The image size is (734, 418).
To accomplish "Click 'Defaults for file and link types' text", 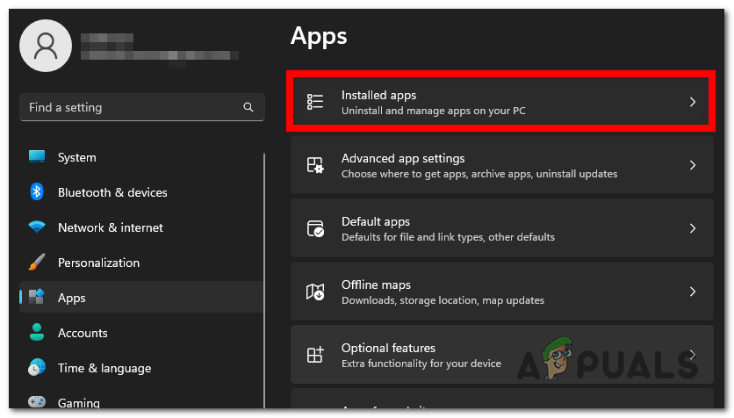I will click(x=448, y=237).
